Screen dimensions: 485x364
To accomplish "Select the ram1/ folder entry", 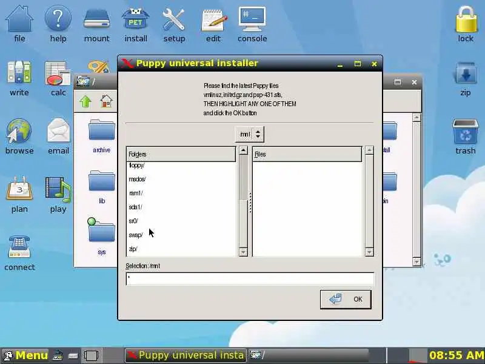I will [181, 193].
